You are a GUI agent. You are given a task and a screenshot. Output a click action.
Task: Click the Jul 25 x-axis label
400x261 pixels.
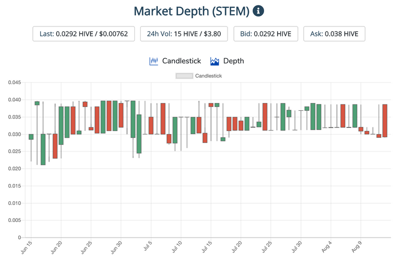coord(267,247)
